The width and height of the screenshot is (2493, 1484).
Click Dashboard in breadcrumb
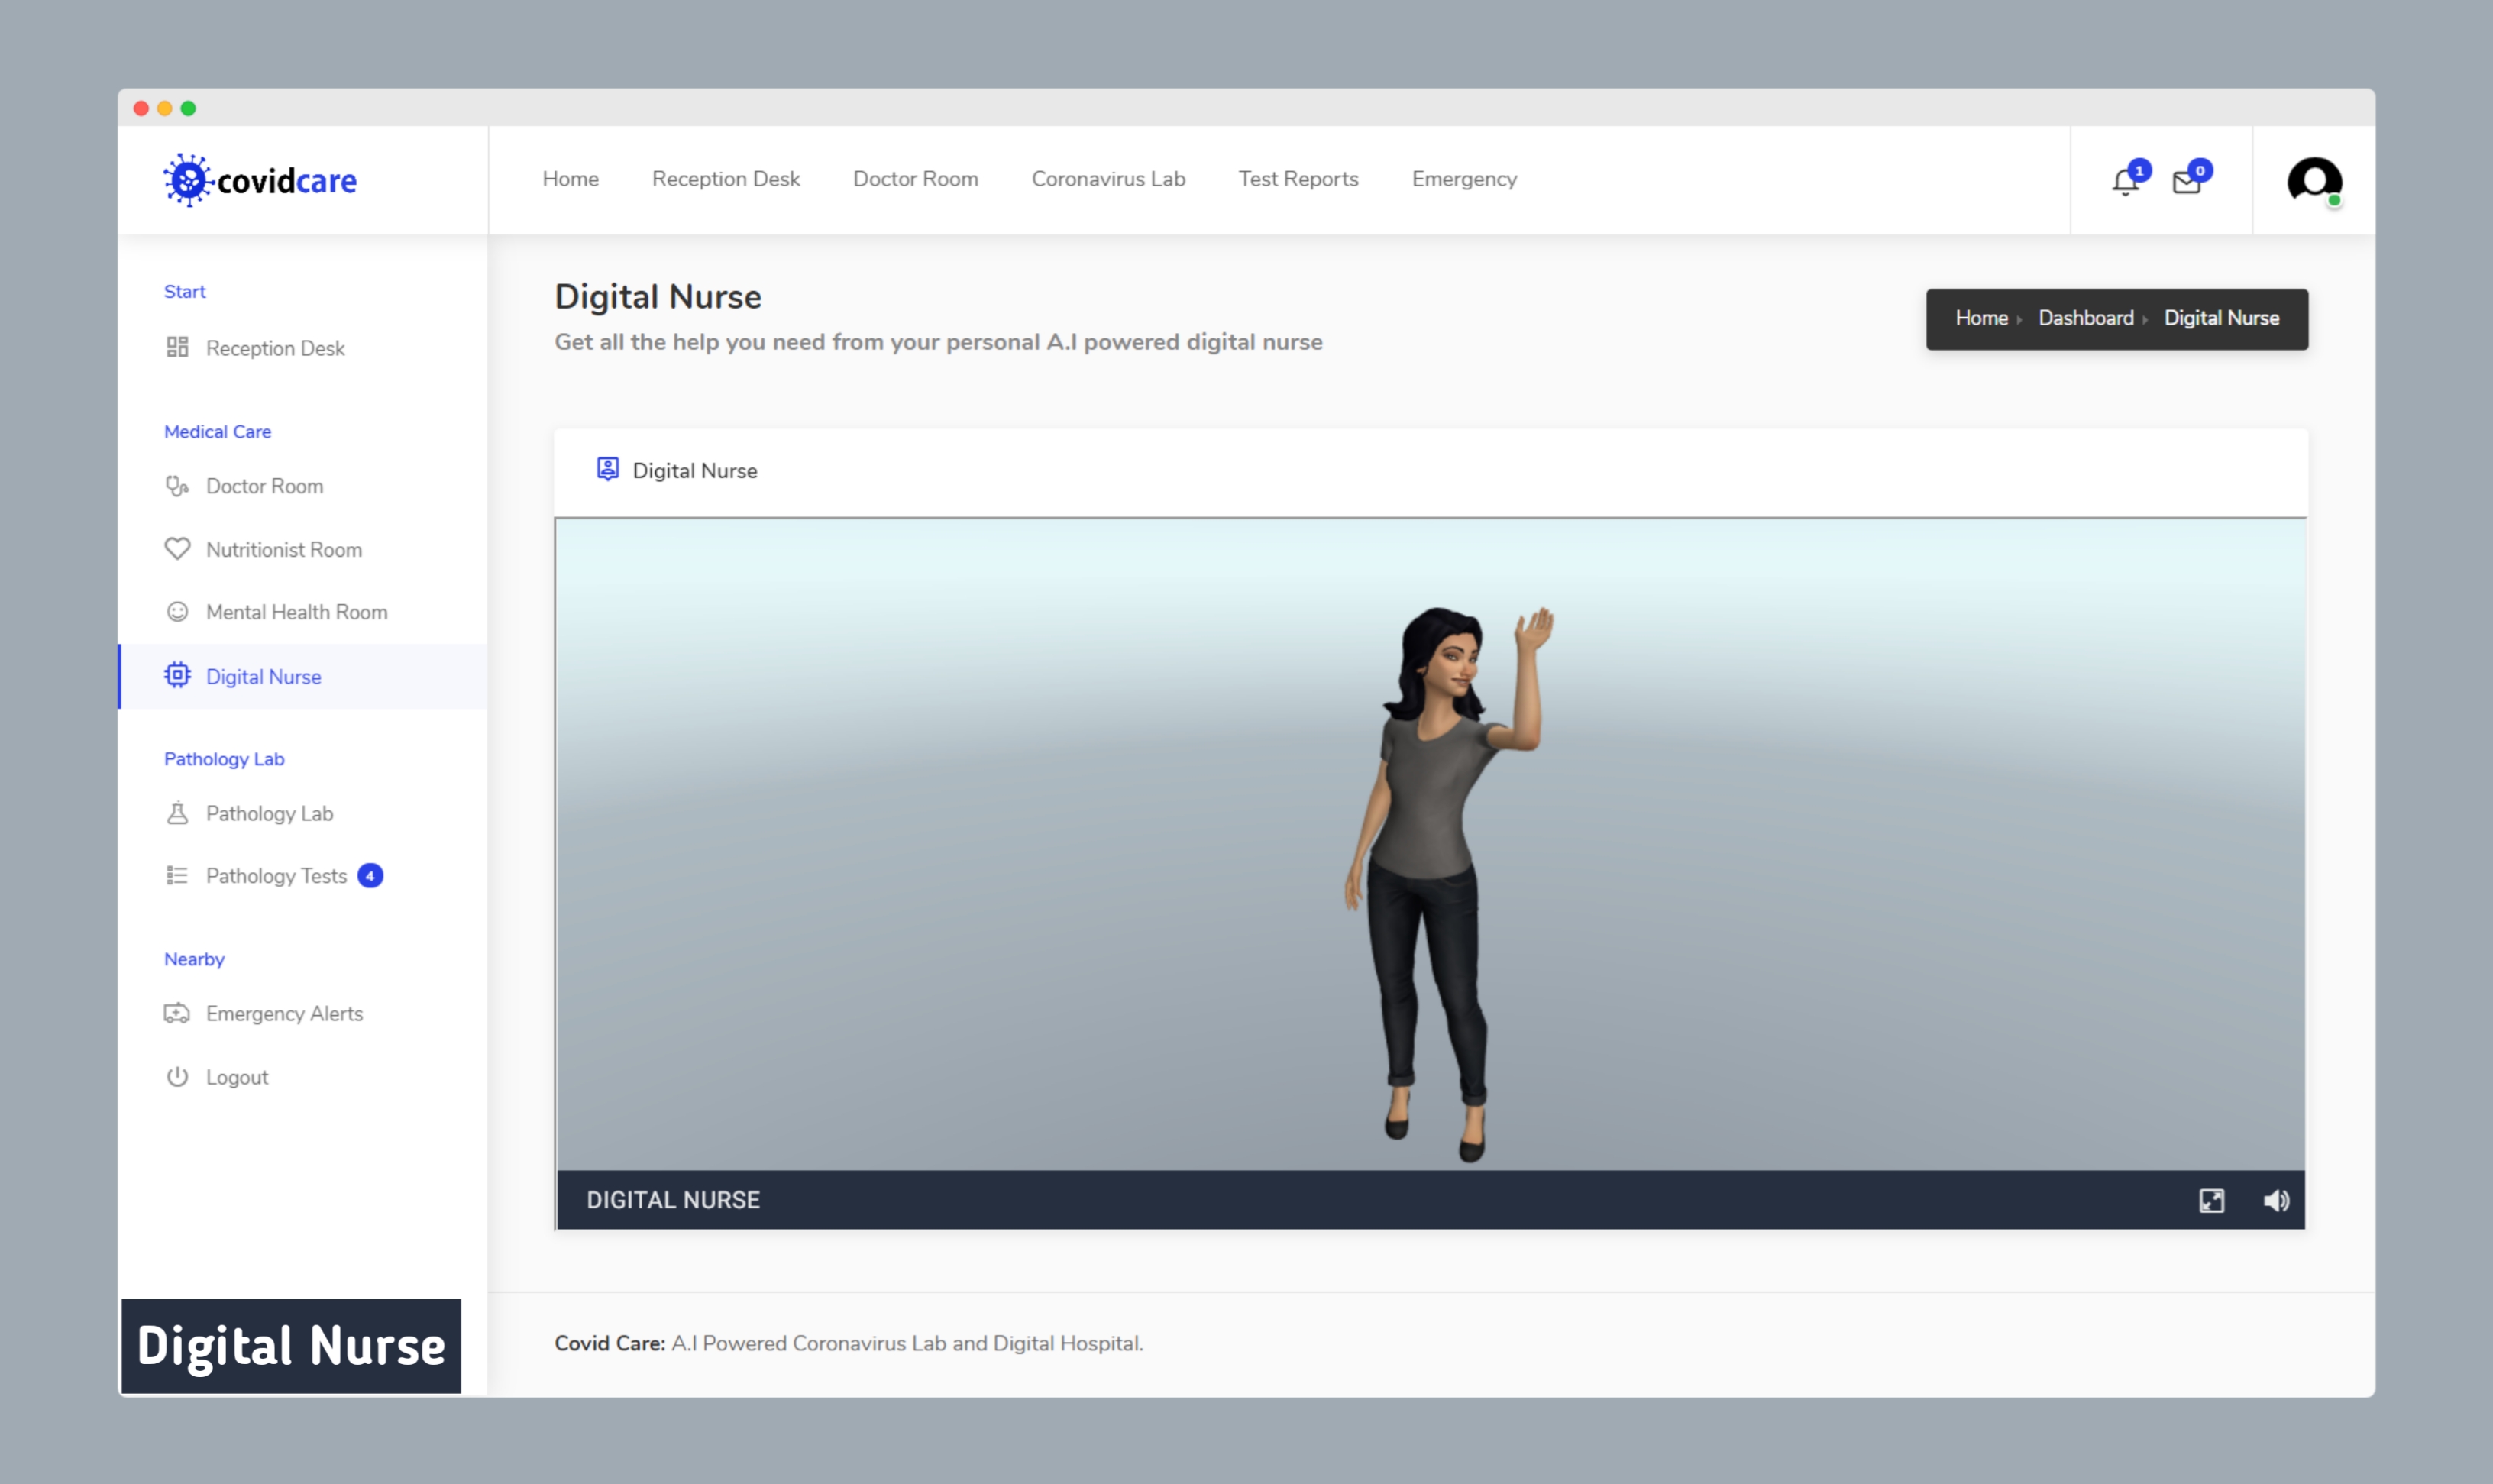point(2086,318)
